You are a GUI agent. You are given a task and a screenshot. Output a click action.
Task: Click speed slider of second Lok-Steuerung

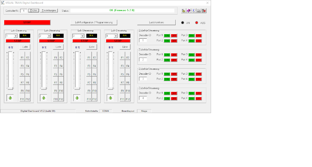[x=44, y=70]
